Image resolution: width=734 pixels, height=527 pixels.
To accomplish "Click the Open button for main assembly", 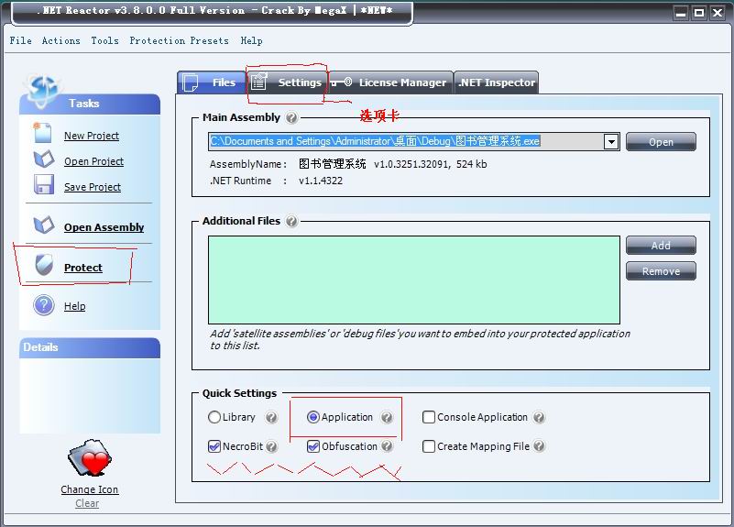I will [661, 142].
